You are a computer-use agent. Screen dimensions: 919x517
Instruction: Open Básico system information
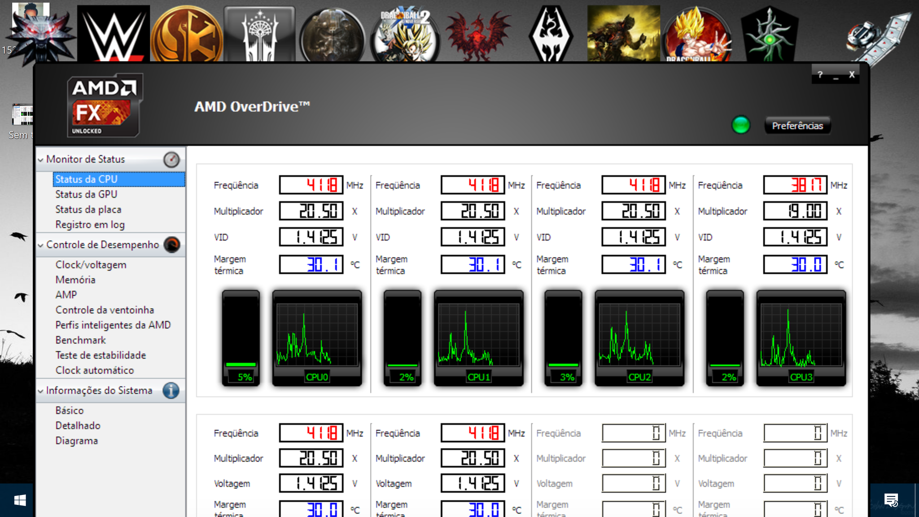(70, 411)
